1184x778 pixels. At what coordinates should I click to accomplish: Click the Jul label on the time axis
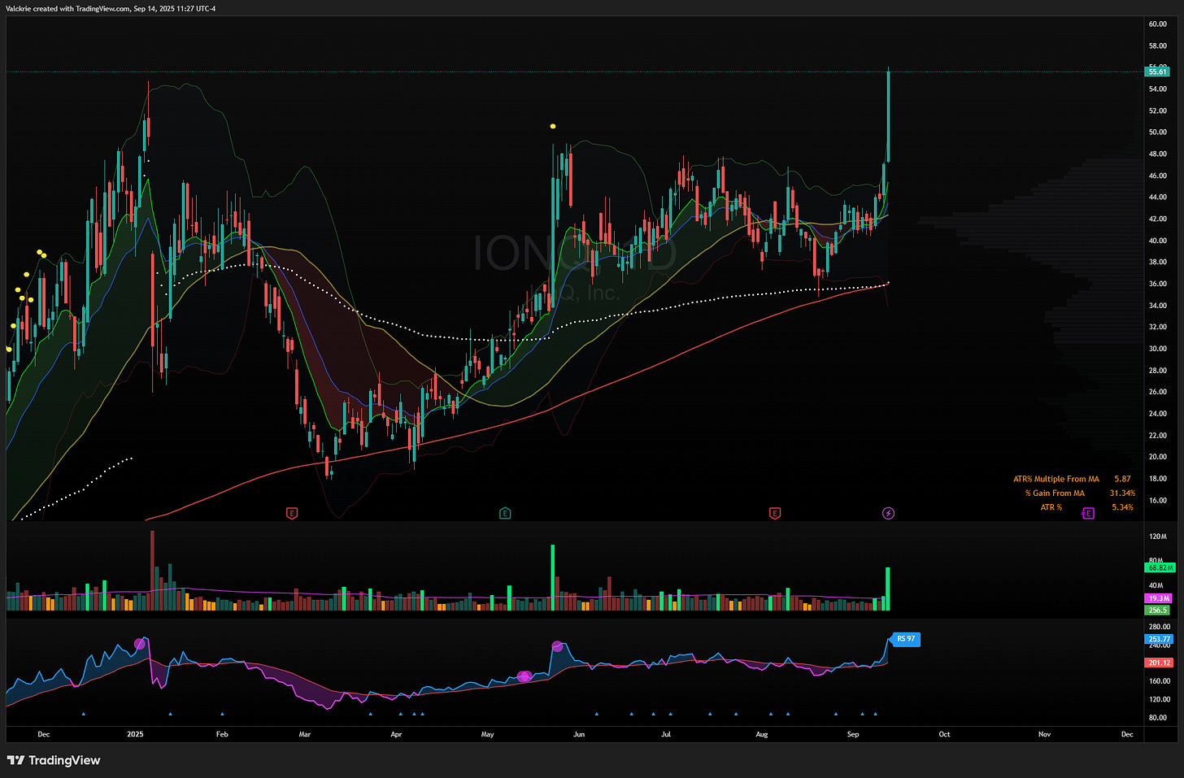[x=665, y=734]
